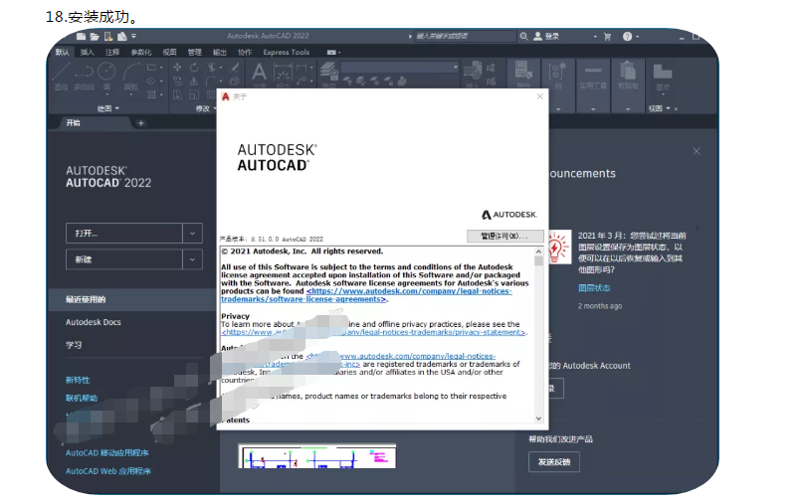Select the Ellipse tool in Draw panel
Image resolution: width=804 pixels, height=503 pixels.
(x=151, y=81)
